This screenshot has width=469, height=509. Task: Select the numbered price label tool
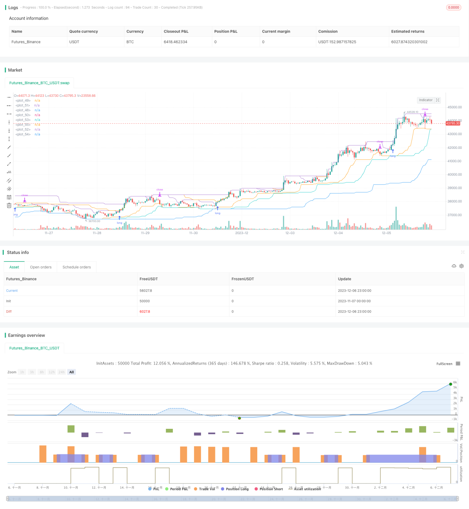[9, 172]
